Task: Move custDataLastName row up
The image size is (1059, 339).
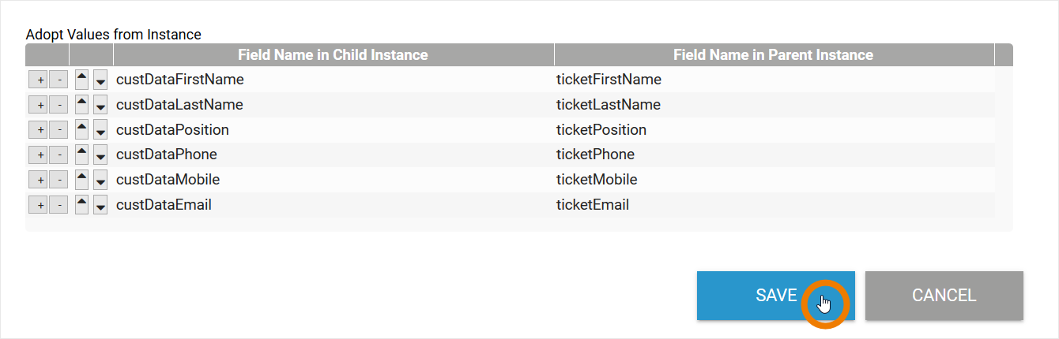Action: click(x=81, y=105)
